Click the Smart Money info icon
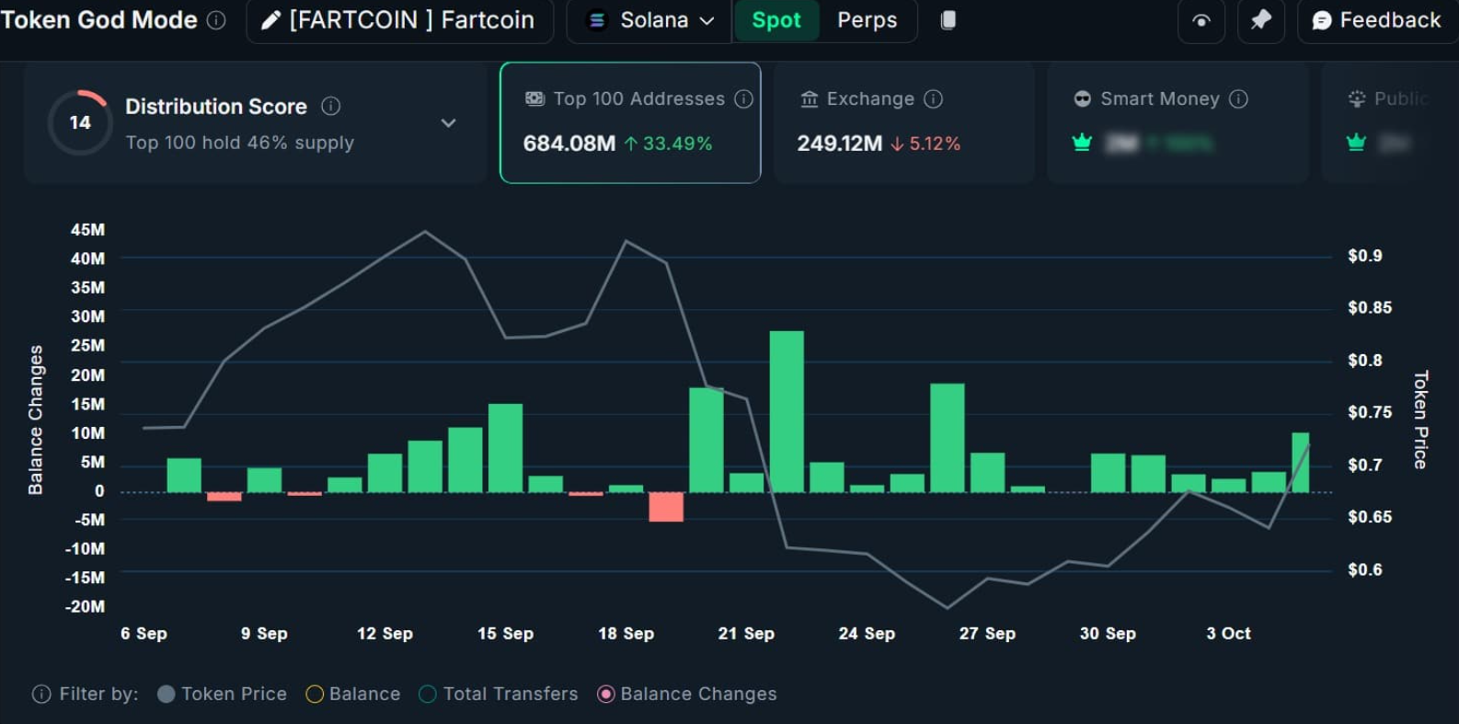Image resolution: width=1459 pixels, height=724 pixels. [x=1238, y=99]
